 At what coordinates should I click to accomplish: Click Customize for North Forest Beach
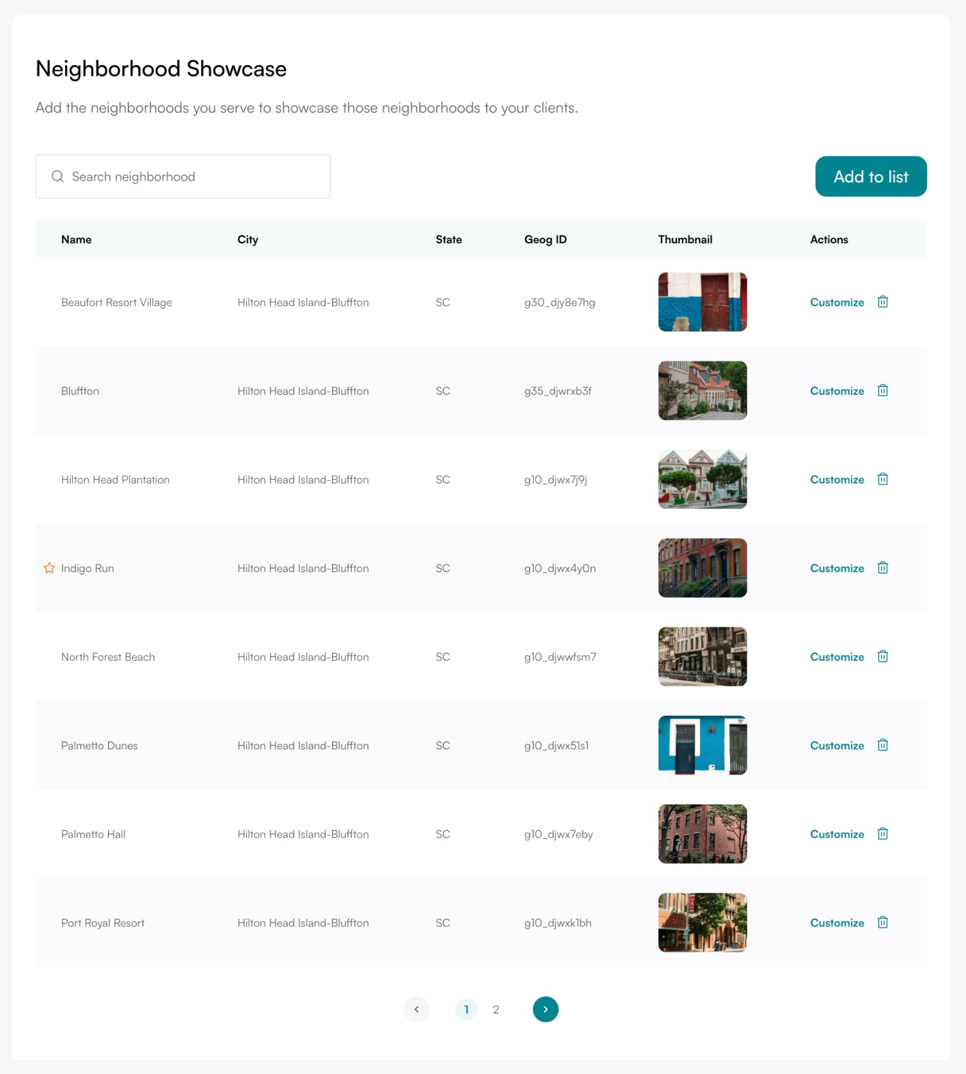(x=837, y=657)
